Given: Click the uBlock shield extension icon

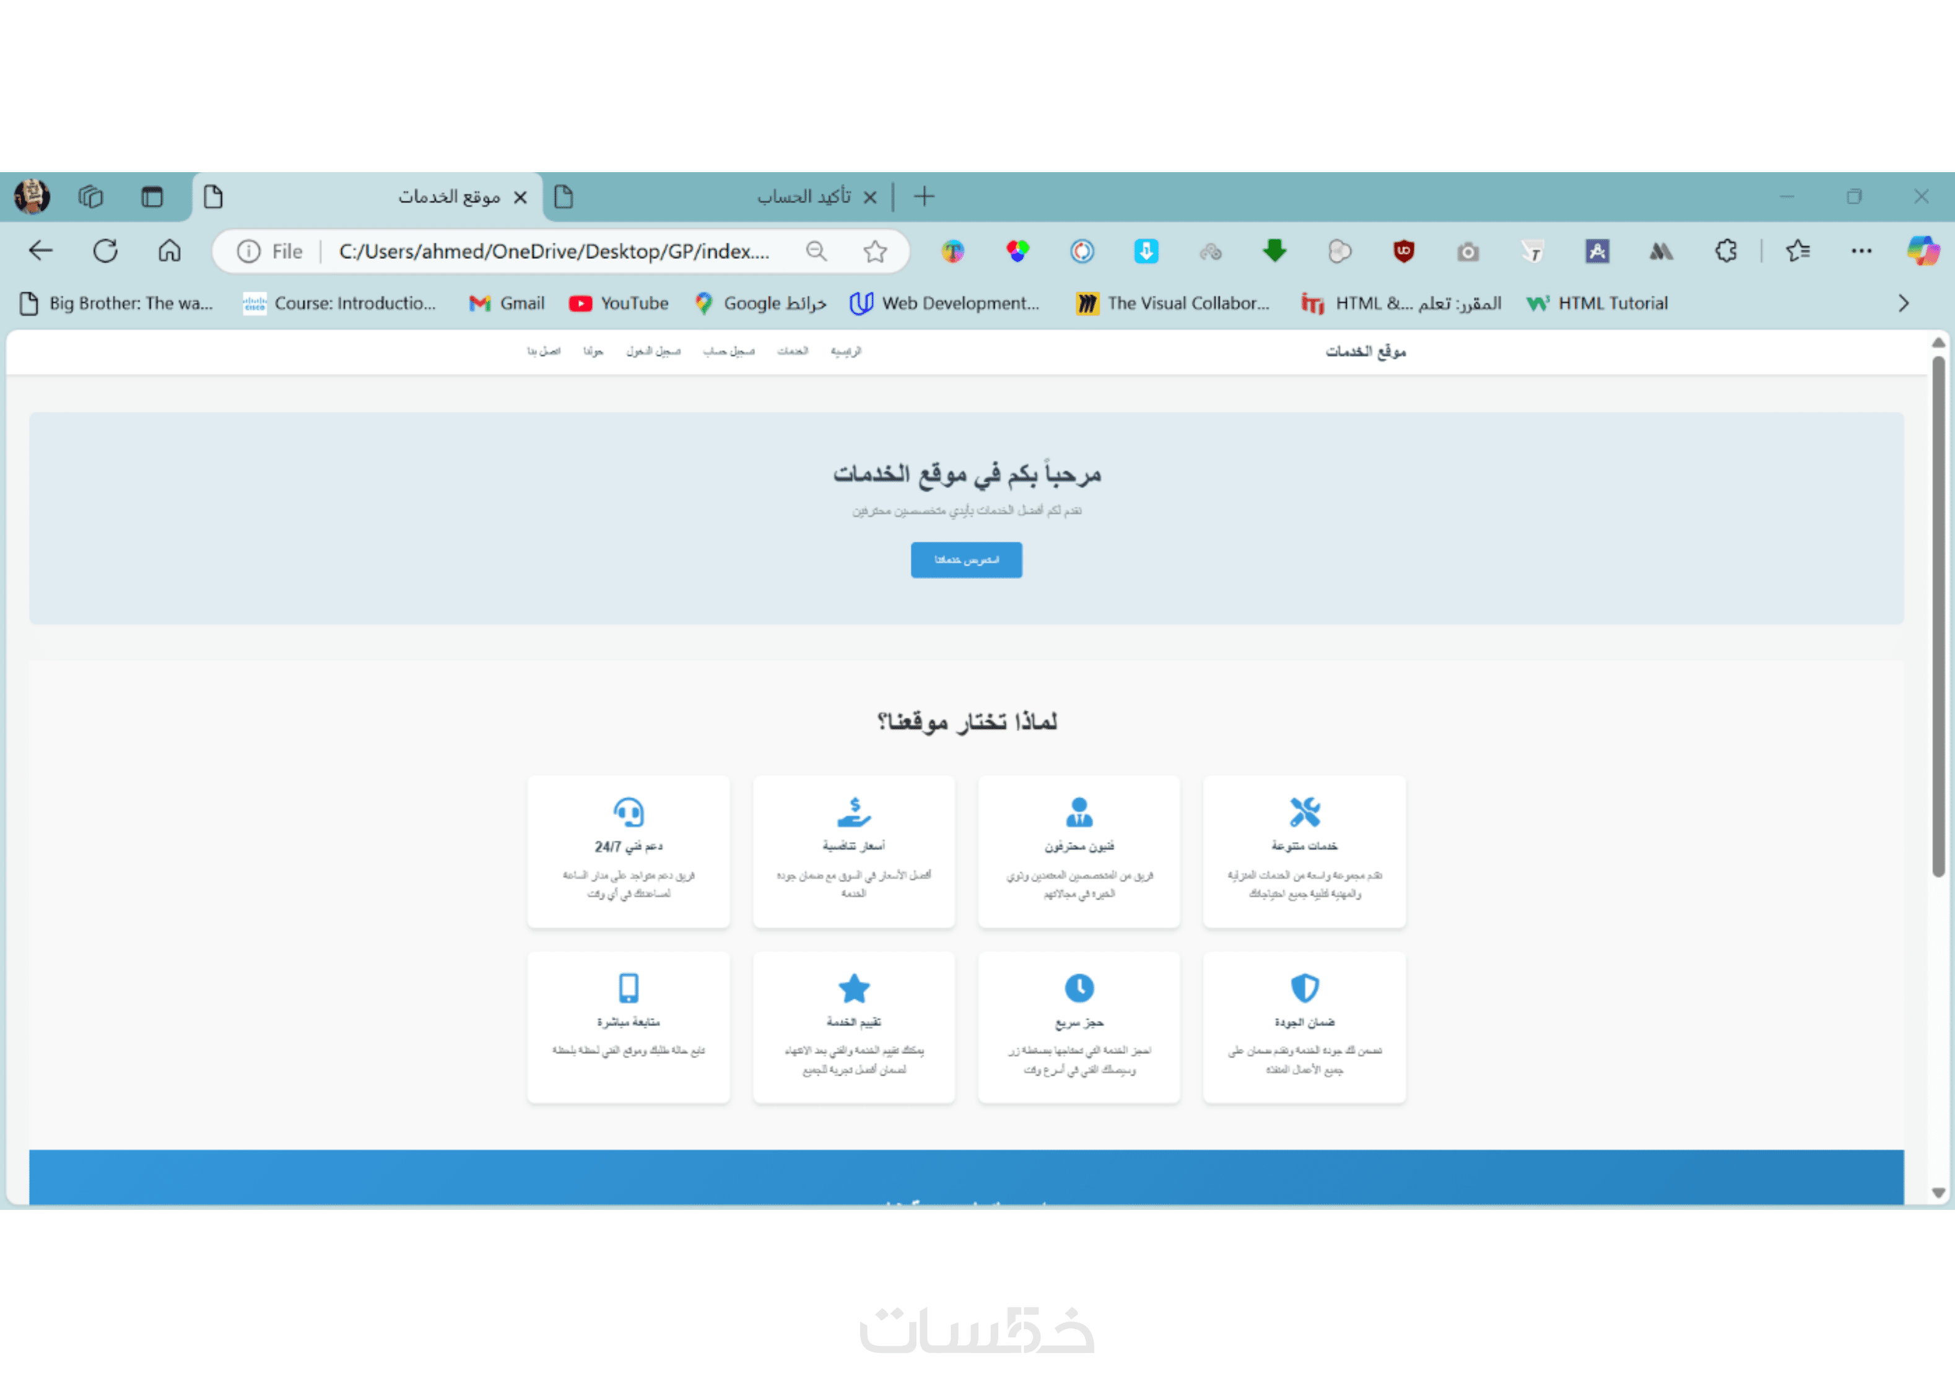Looking at the screenshot, I should click(1403, 251).
